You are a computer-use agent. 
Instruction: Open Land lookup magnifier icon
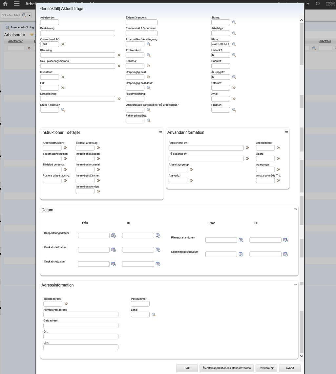tap(154, 315)
